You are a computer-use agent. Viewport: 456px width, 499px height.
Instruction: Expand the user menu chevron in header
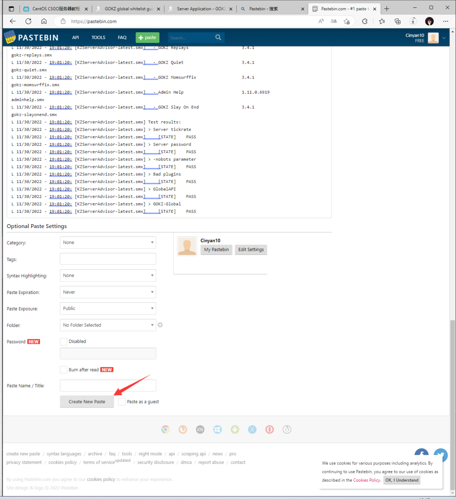click(444, 38)
